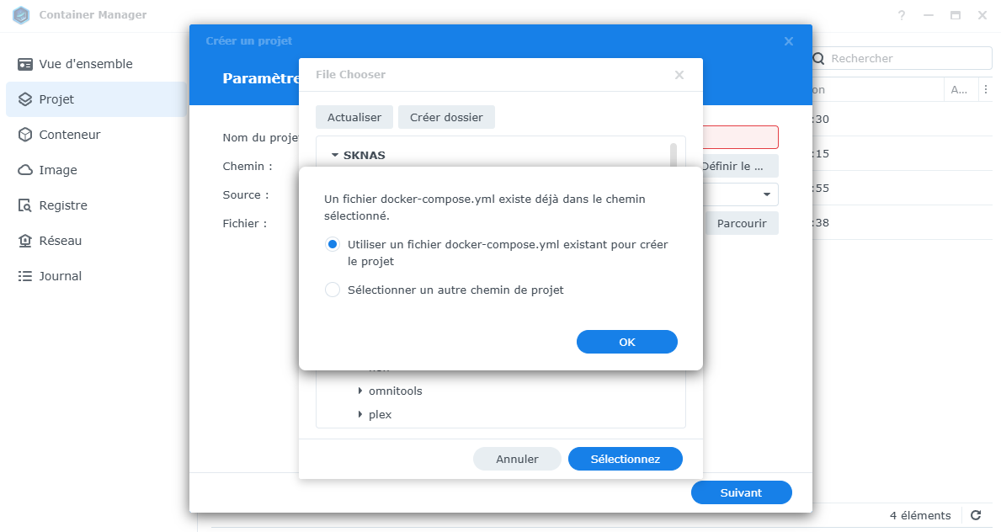Create a new folder with Créer dossier
1001x532 pixels.
click(x=446, y=116)
